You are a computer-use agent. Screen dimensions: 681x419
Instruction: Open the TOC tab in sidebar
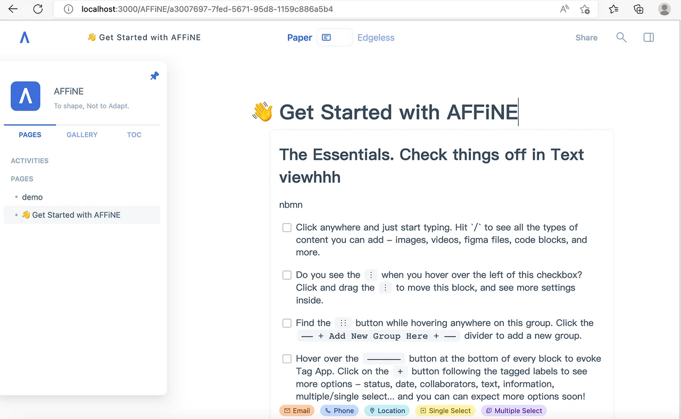pyautogui.click(x=134, y=135)
